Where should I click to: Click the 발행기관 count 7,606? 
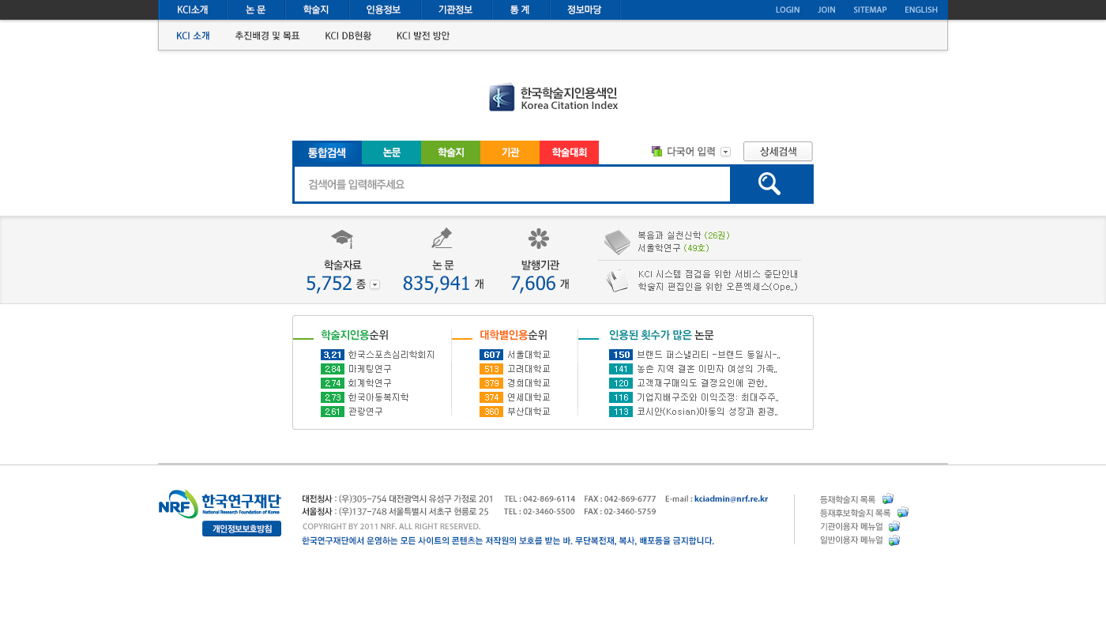(533, 284)
